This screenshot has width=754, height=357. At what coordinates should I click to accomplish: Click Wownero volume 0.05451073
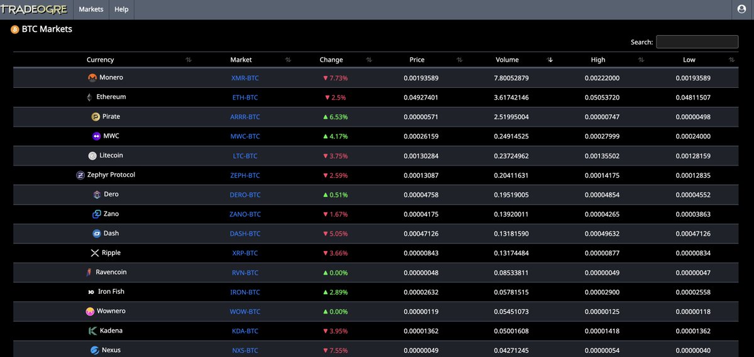tap(511, 312)
